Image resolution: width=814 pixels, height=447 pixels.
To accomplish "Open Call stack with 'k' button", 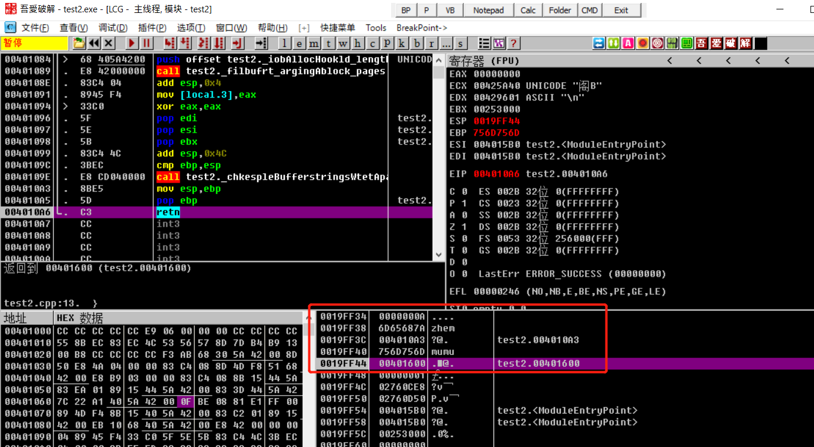I will [402, 43].
